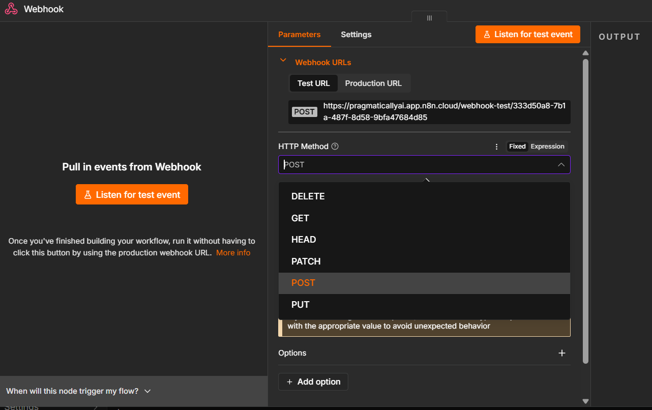652x410 pixels.
Task: Choose PUT from the method list
Action: [x=424, y=305]
